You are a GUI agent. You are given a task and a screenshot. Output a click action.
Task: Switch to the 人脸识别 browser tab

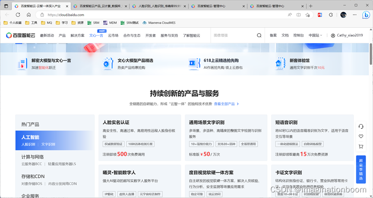pos(159,6)
